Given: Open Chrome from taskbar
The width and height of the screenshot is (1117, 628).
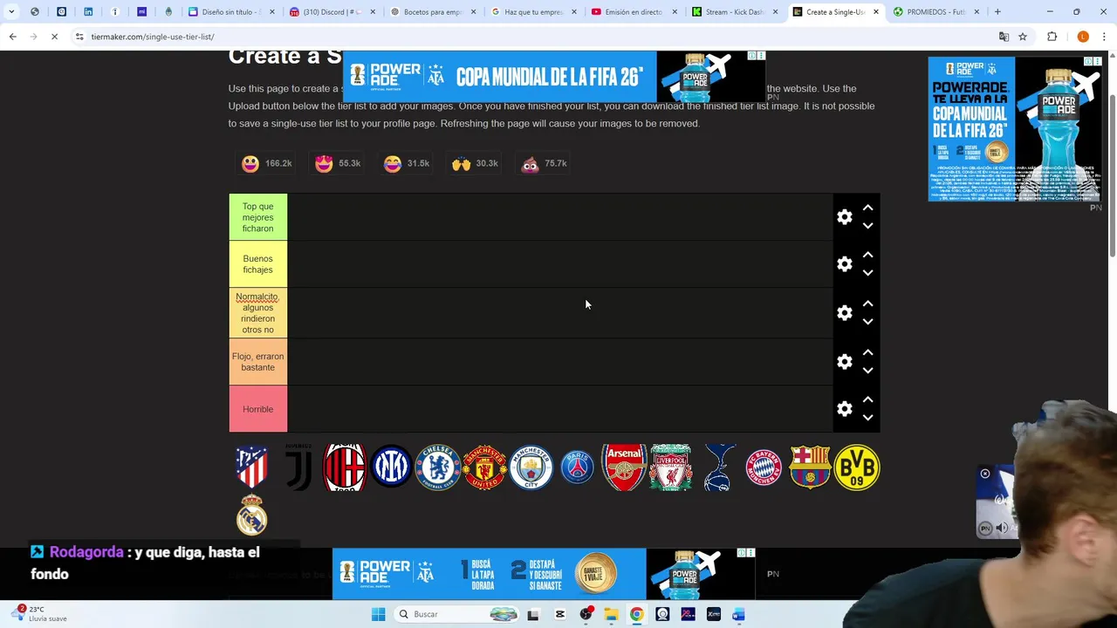Looking at the screenshot, I should pos(636,614).
